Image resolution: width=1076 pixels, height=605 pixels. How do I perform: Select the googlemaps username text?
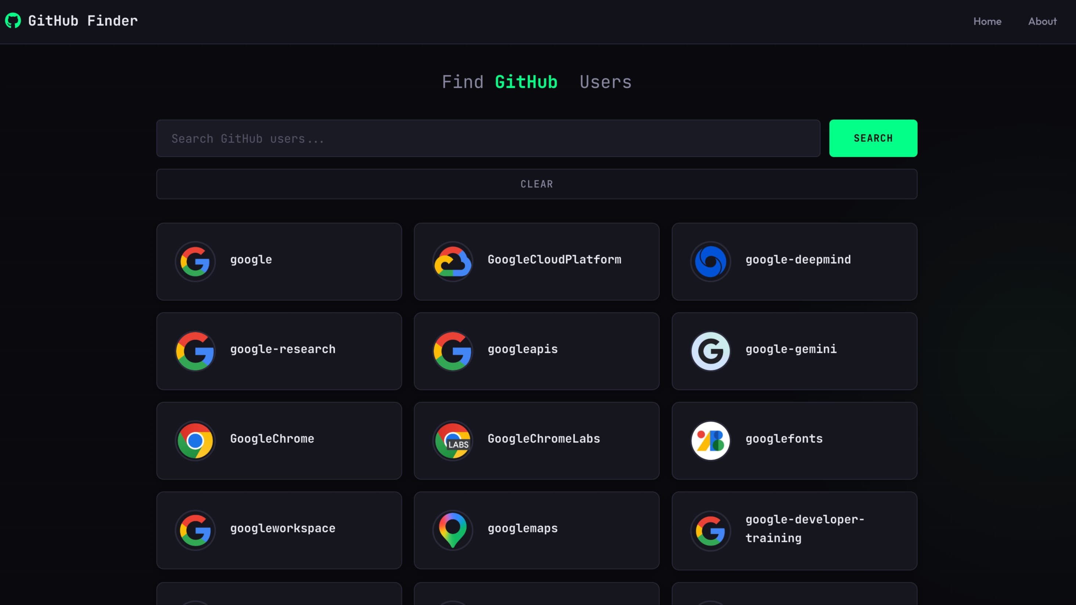click(522, 529)
